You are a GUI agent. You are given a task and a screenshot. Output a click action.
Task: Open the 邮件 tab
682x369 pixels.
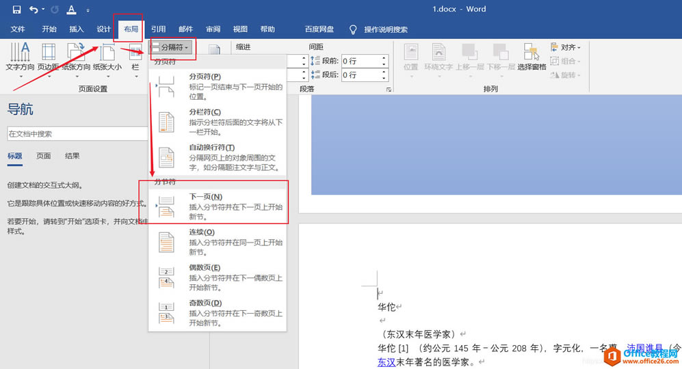[x=186, y=29]
